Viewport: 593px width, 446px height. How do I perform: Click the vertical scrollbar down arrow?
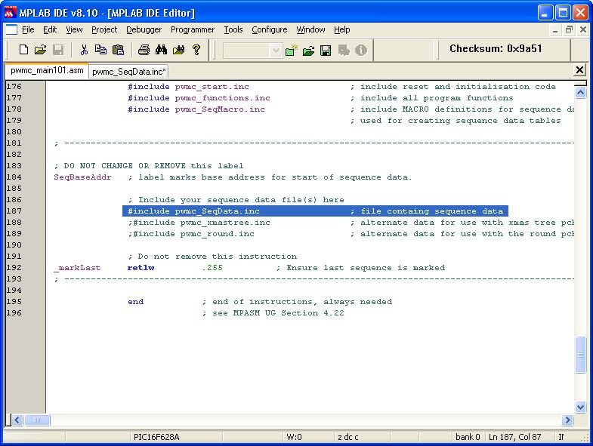581,407
